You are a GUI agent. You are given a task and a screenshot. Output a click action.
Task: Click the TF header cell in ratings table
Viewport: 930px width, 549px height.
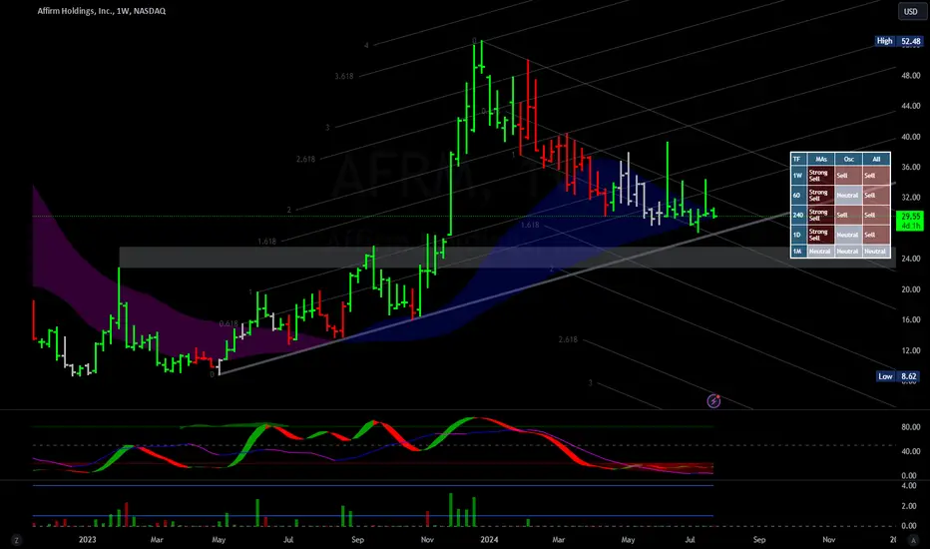[x=797, y=159]
